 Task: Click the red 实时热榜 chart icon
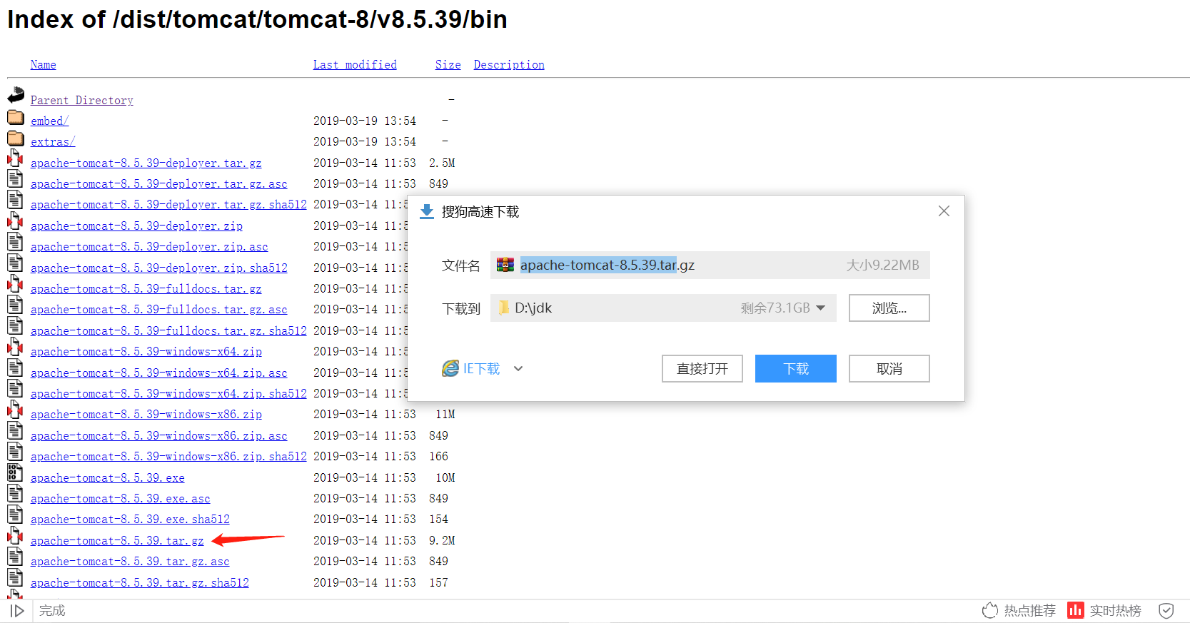[1075, 610]
